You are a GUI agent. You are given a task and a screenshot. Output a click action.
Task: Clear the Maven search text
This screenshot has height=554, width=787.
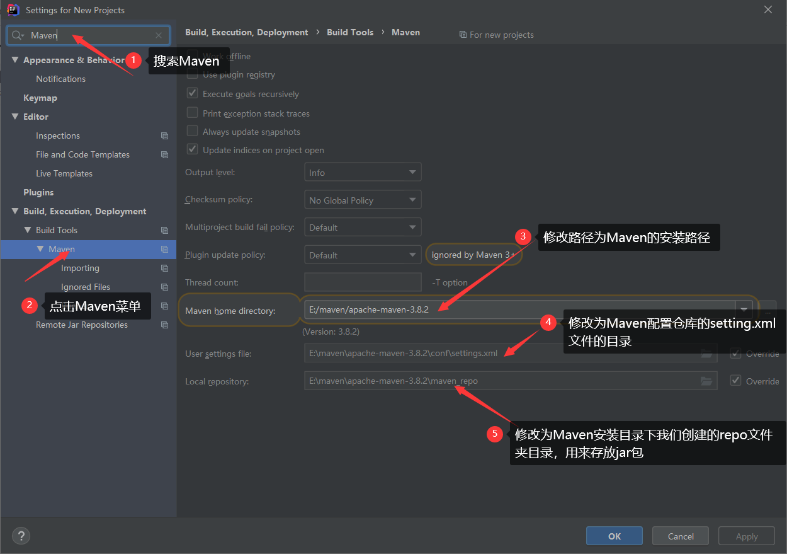(x=159, y=36)
